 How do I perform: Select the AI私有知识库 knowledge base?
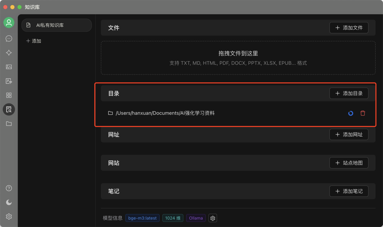pos(57,25)
